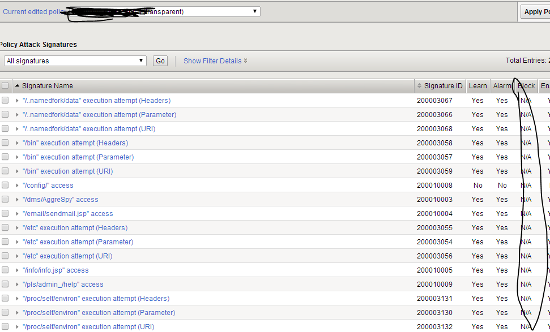Click signature ID 200010008 cell
The image size is (550, 332).
pos(434,186)
